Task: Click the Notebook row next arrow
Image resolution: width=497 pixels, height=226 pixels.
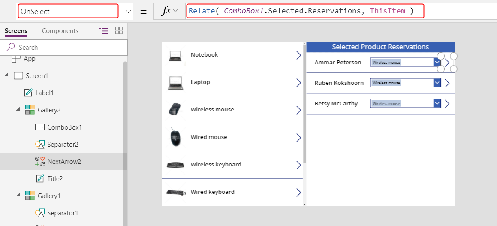Action: point(298,55)
